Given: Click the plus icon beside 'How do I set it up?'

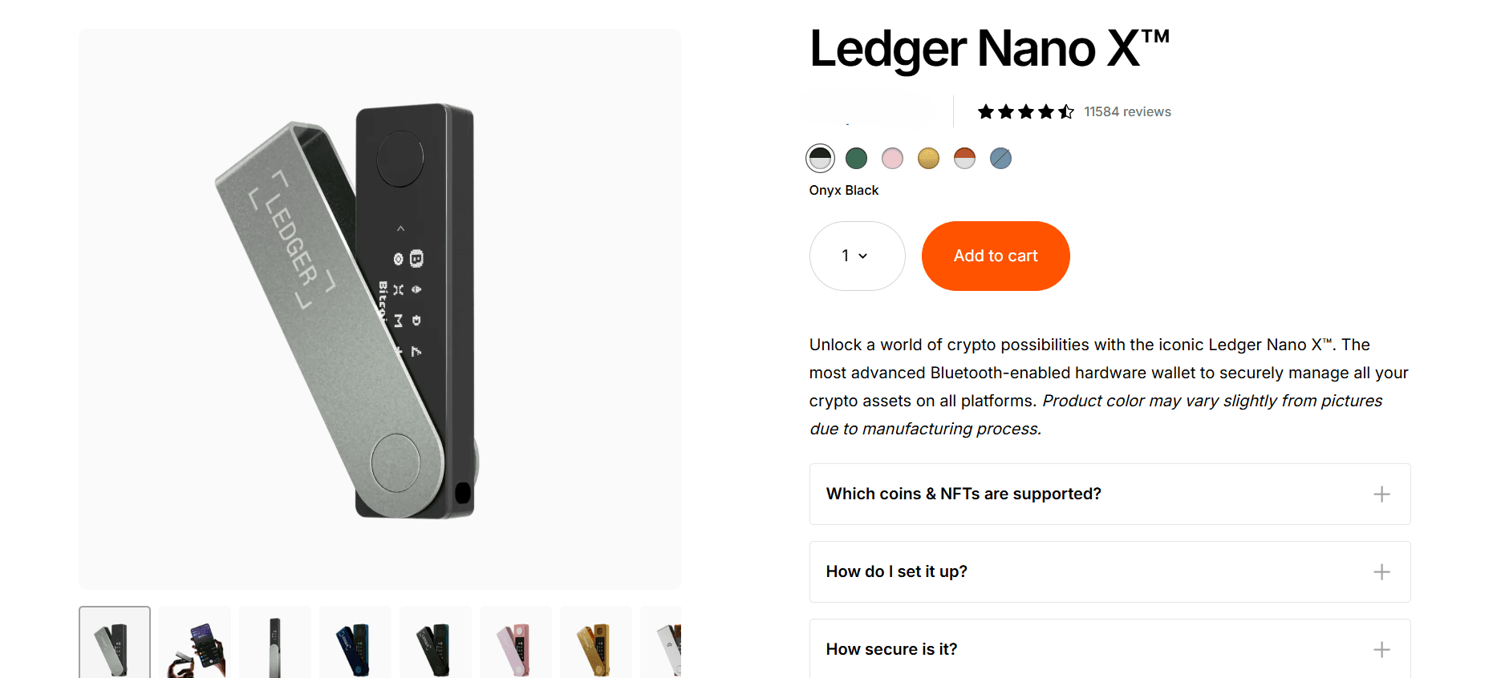Looking at the screenshot, I should click(1381, 572).
